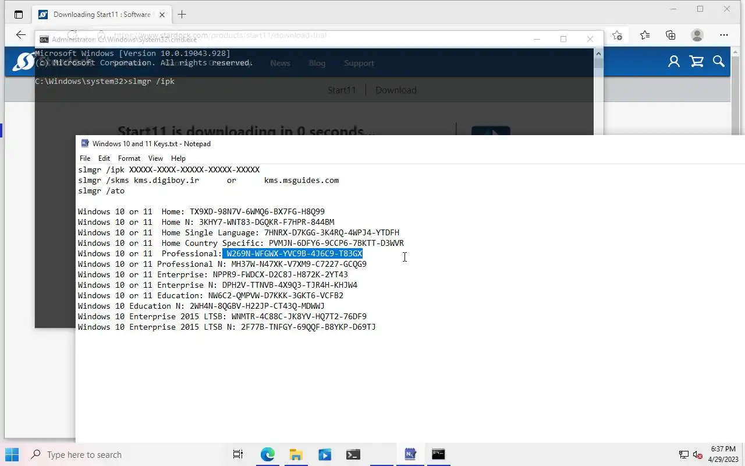Screen dimensions: 745x466
Task: Open Edge Collections icon
Action: pyautogui.click(x=670, y=35)
